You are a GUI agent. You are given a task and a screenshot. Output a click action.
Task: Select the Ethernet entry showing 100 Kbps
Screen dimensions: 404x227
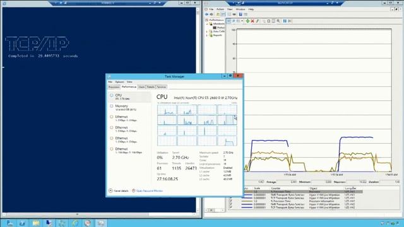pos(129,151)
